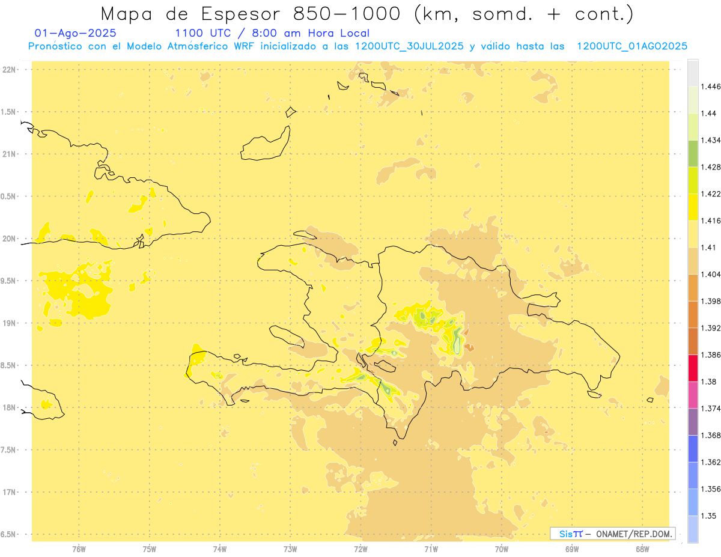Click the '74W' longitude label

point(220,549)
